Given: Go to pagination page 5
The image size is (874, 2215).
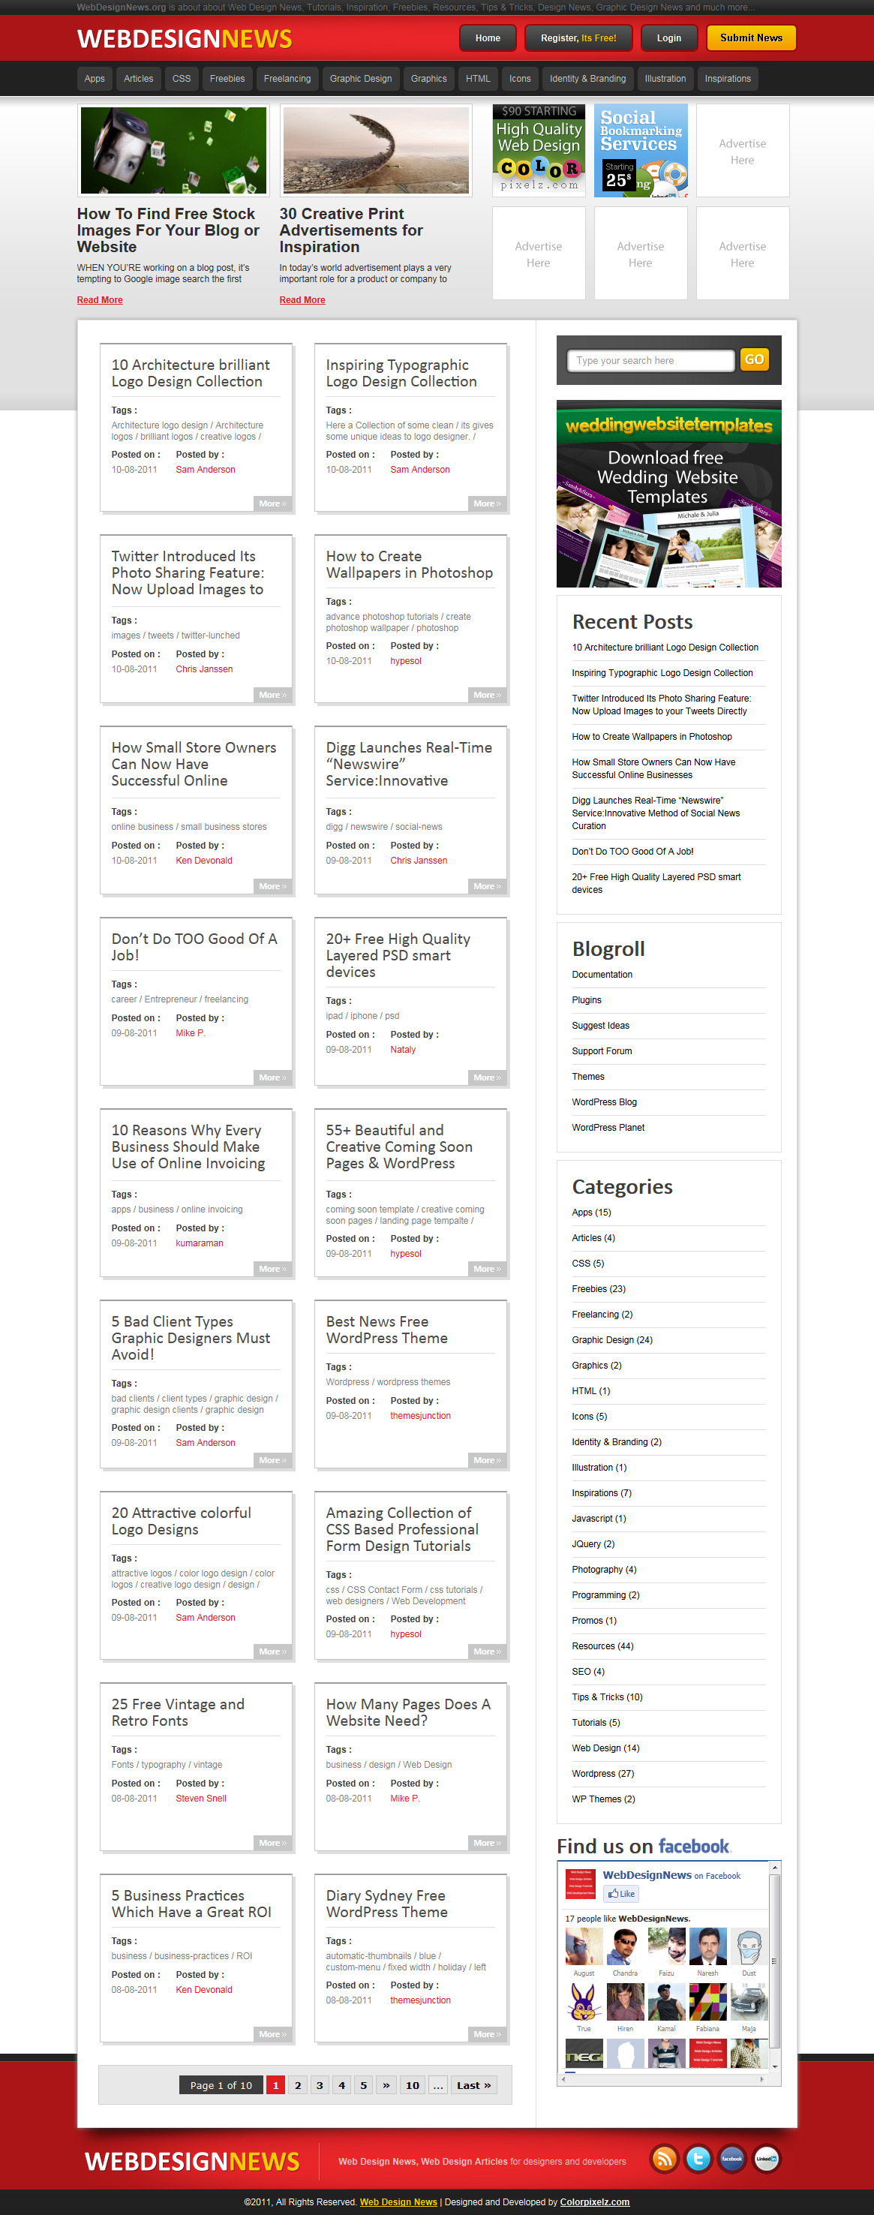Looking at the screenshot, I should coord(364,2085).
